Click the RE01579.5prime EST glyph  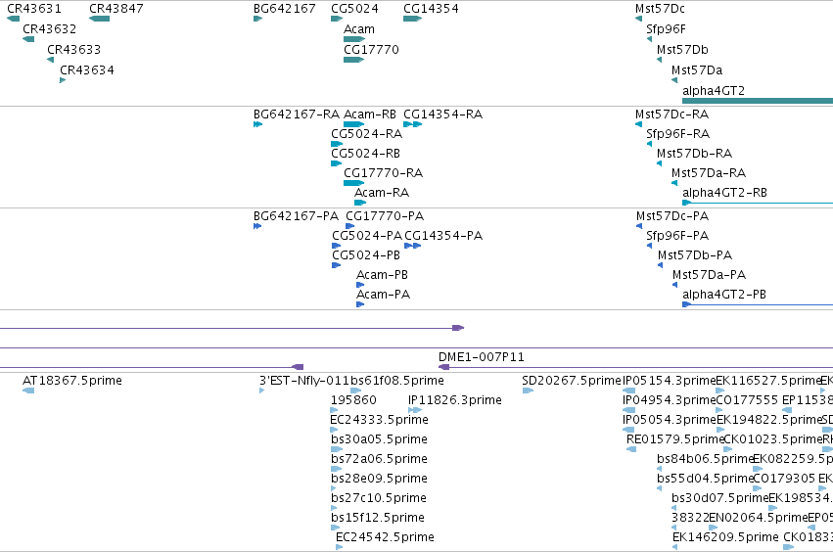(631, 449)
